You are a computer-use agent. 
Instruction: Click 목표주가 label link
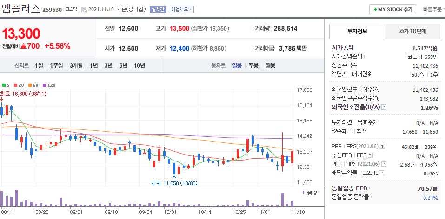click(367, 122)
